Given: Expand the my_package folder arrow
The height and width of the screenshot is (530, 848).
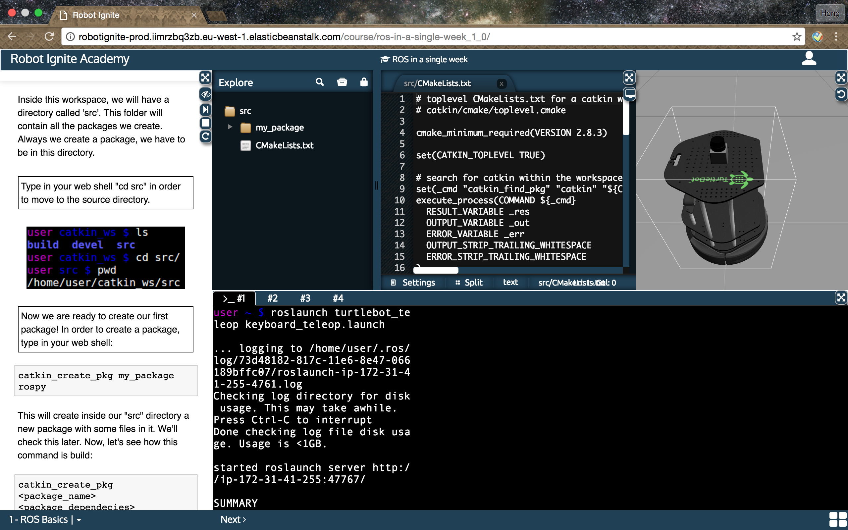Looking at the screenshot, I should [x=230, y=127].
